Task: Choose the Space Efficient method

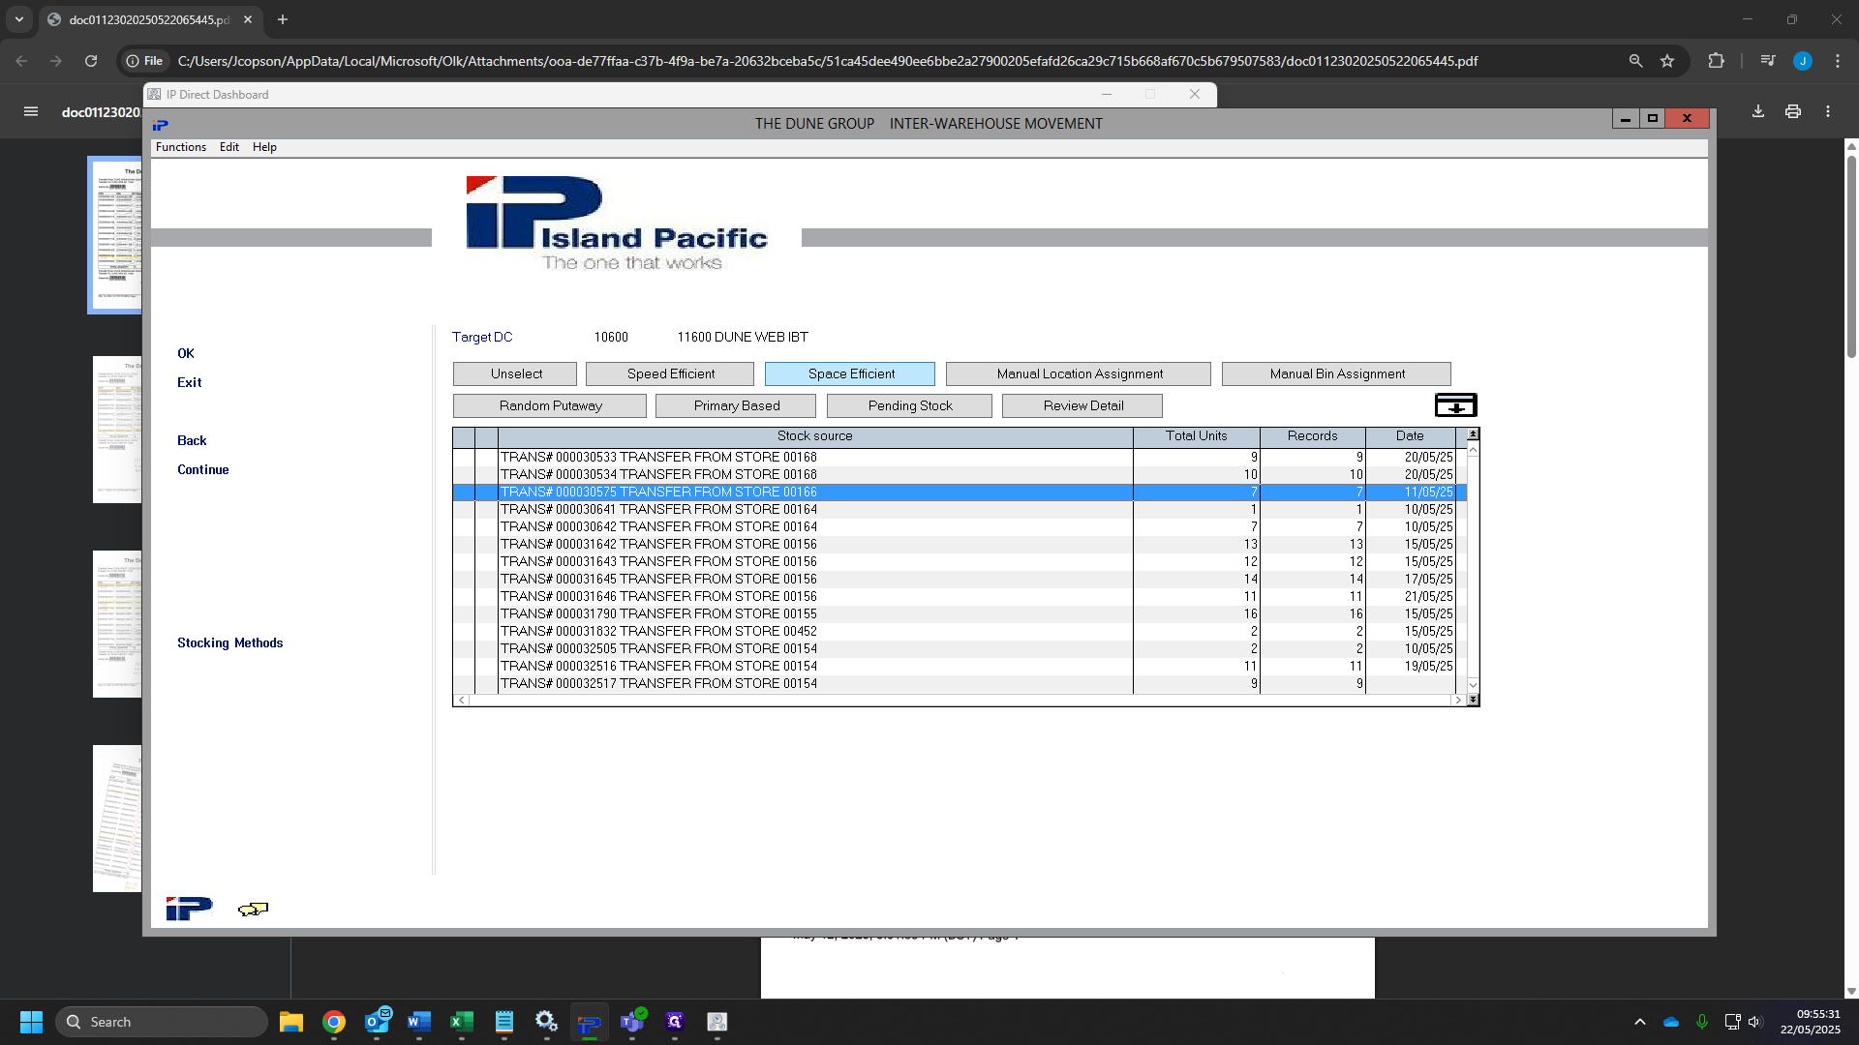Action: click(850, 373)
